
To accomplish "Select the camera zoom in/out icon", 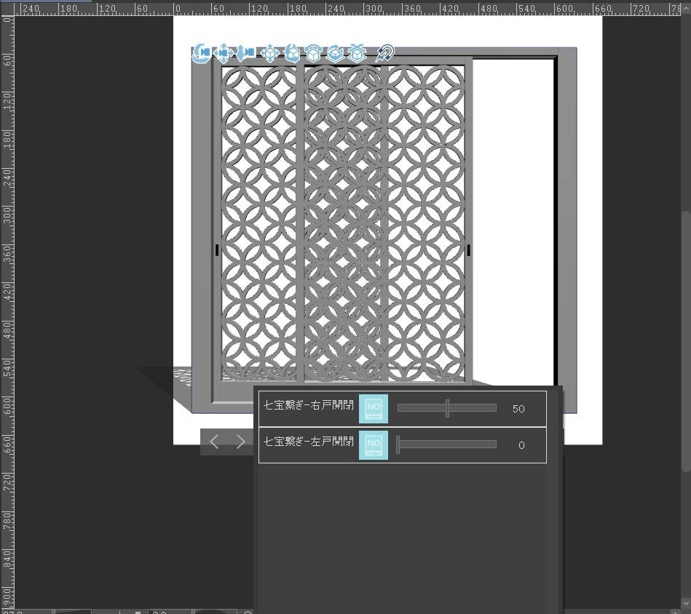I will (245, 53).
